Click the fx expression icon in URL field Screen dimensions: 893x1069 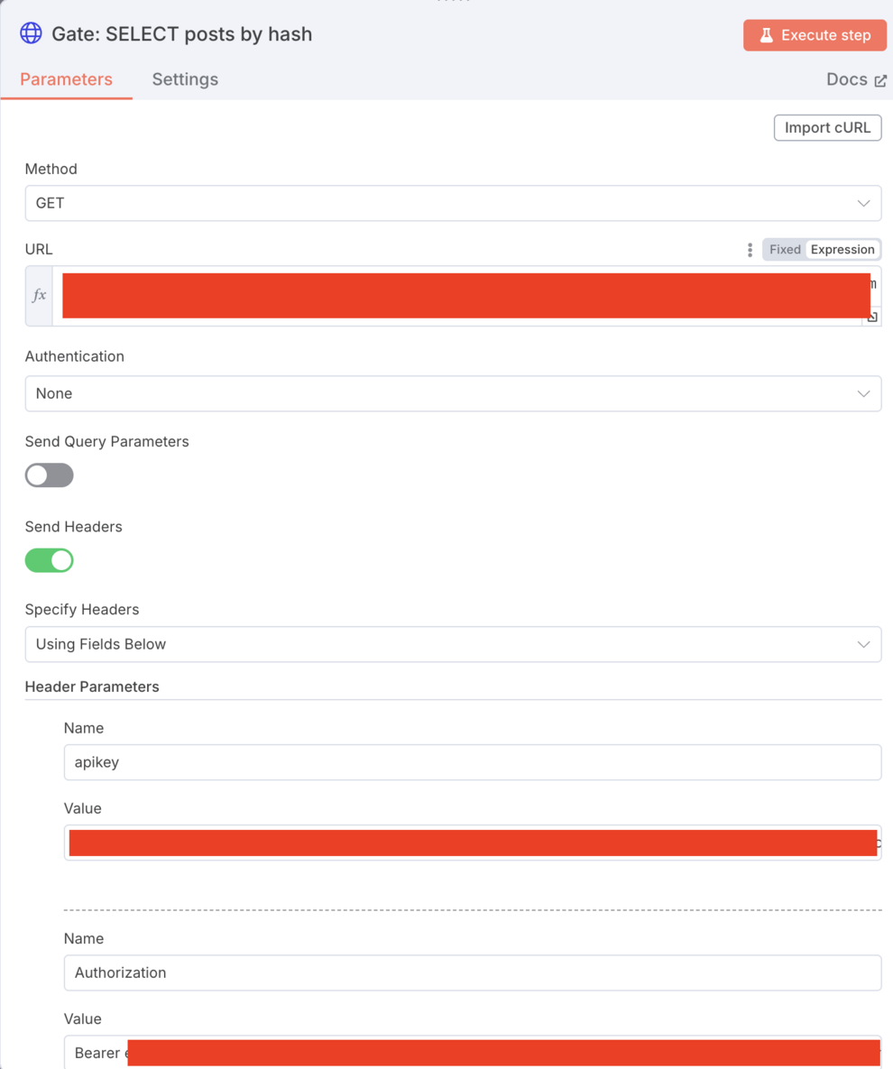[39, 296]
